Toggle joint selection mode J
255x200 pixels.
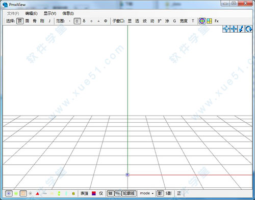point(49,21)
